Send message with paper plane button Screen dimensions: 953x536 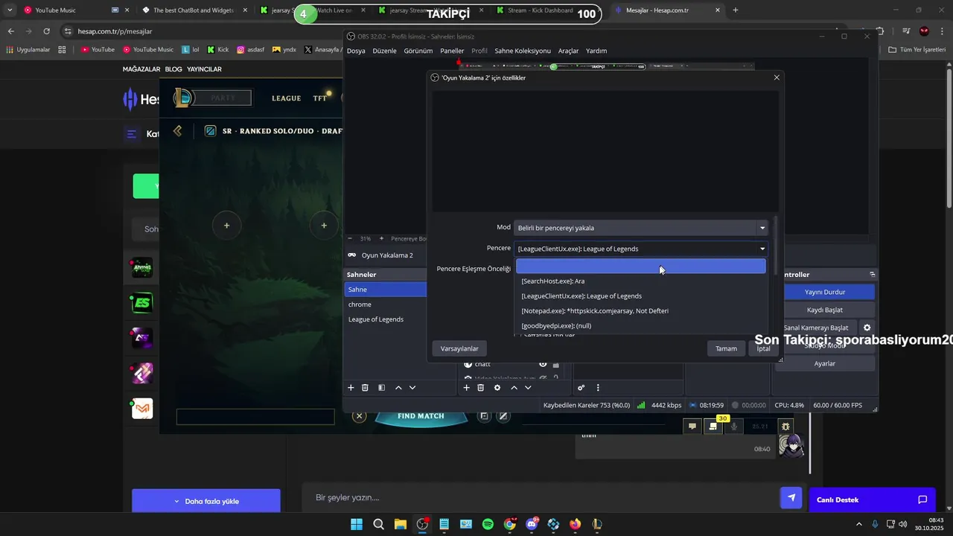pyautogui.click(x=791, y=498)
